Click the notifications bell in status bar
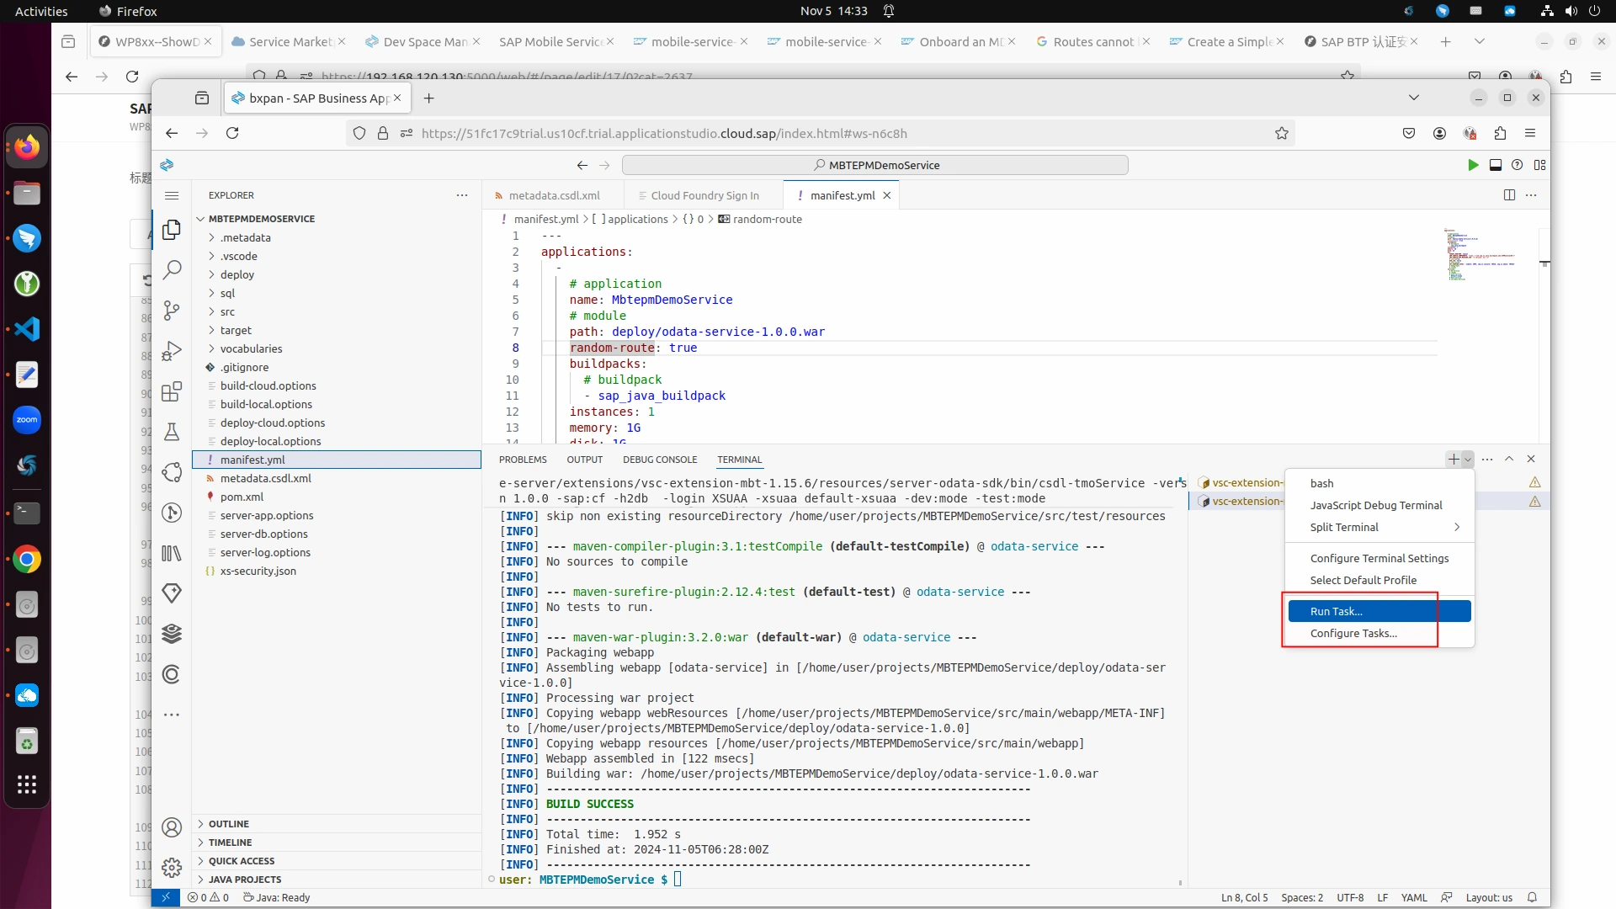The image size is (1616, 909). tap(1533, 897)
